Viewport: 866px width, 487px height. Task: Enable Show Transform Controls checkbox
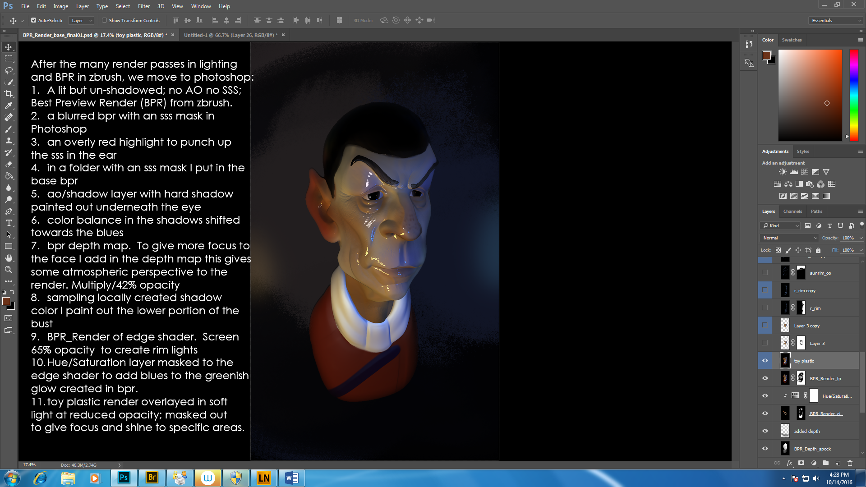(105, 20)
